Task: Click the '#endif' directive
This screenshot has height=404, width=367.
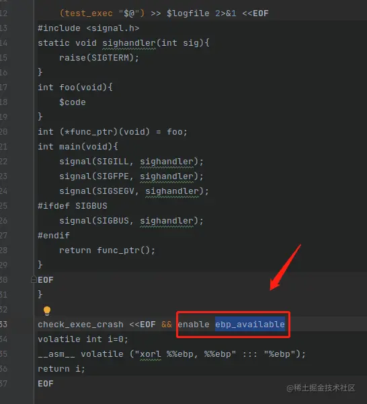Action: 54,236
